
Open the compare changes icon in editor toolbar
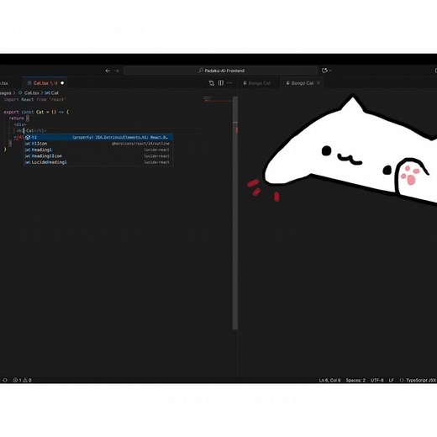212,83
